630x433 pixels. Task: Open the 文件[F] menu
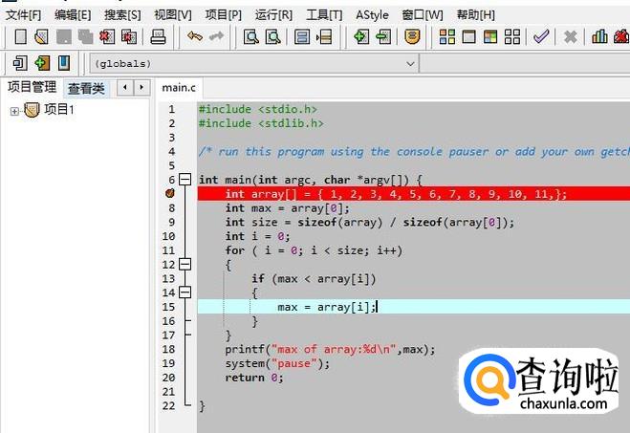tap(23, 15)
